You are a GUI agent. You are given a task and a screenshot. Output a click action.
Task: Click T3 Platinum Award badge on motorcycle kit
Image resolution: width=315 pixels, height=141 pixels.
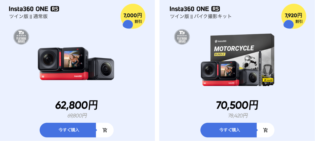pos(182,37)
